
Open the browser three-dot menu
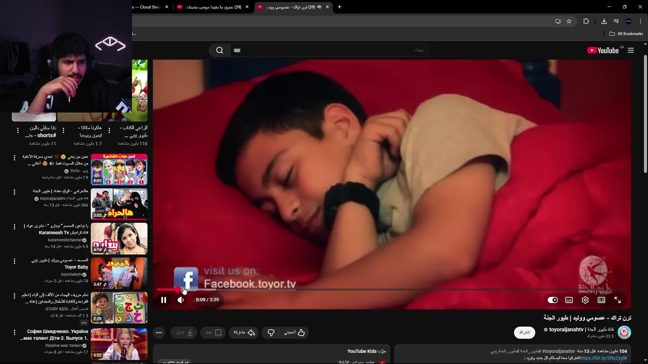click(x=641, y=21)
